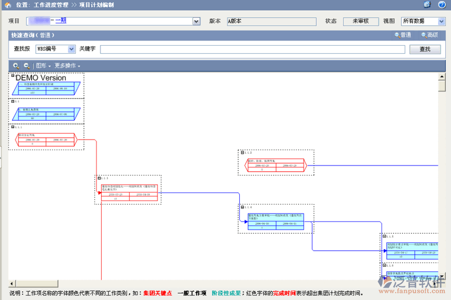Click the 关键字 keyword input field

[x=252, y=49]
